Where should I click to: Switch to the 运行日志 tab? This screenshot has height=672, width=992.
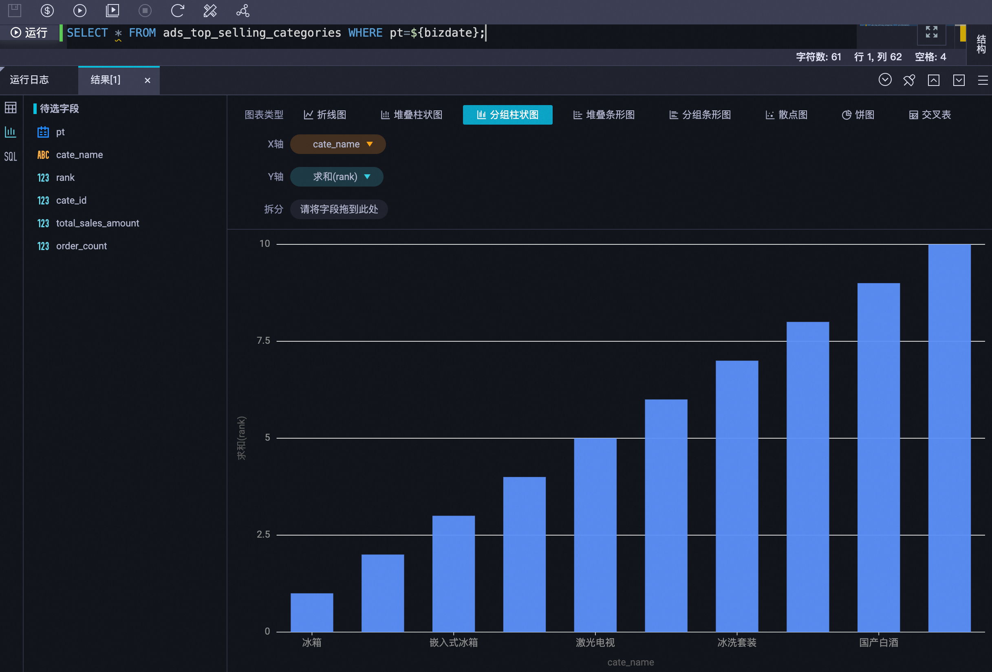(29, 80)
